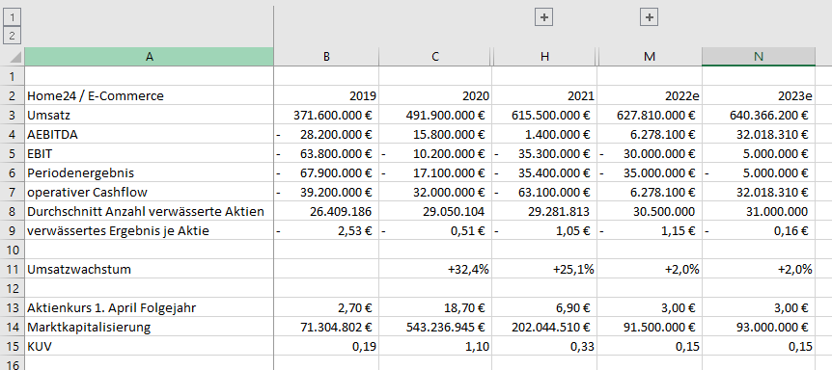Select the 2019 Umsatz value cell
832x370 pixels.
point(326,115)
